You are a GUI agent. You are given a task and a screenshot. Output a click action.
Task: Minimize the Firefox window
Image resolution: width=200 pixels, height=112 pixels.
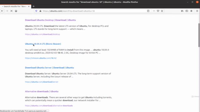click(x=187, y=2)
